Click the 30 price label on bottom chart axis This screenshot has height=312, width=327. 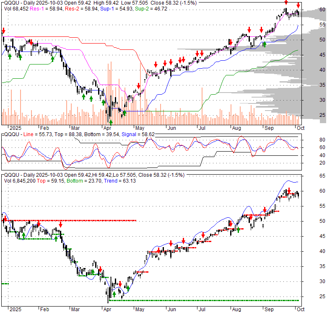pyautogui.click(x=322, y=281)
